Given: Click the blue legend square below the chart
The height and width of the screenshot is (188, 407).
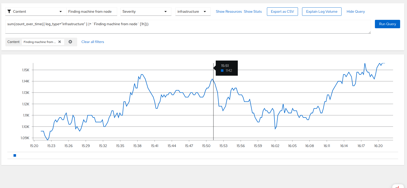Looking at the screenshot, I should click(x=15, y=155).
